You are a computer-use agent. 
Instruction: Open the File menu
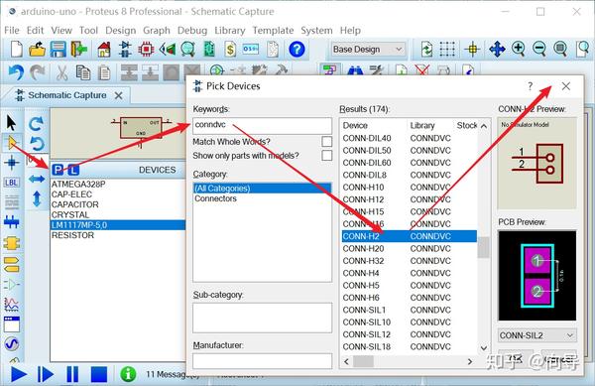pyautogui.click(x=12, y=31)
